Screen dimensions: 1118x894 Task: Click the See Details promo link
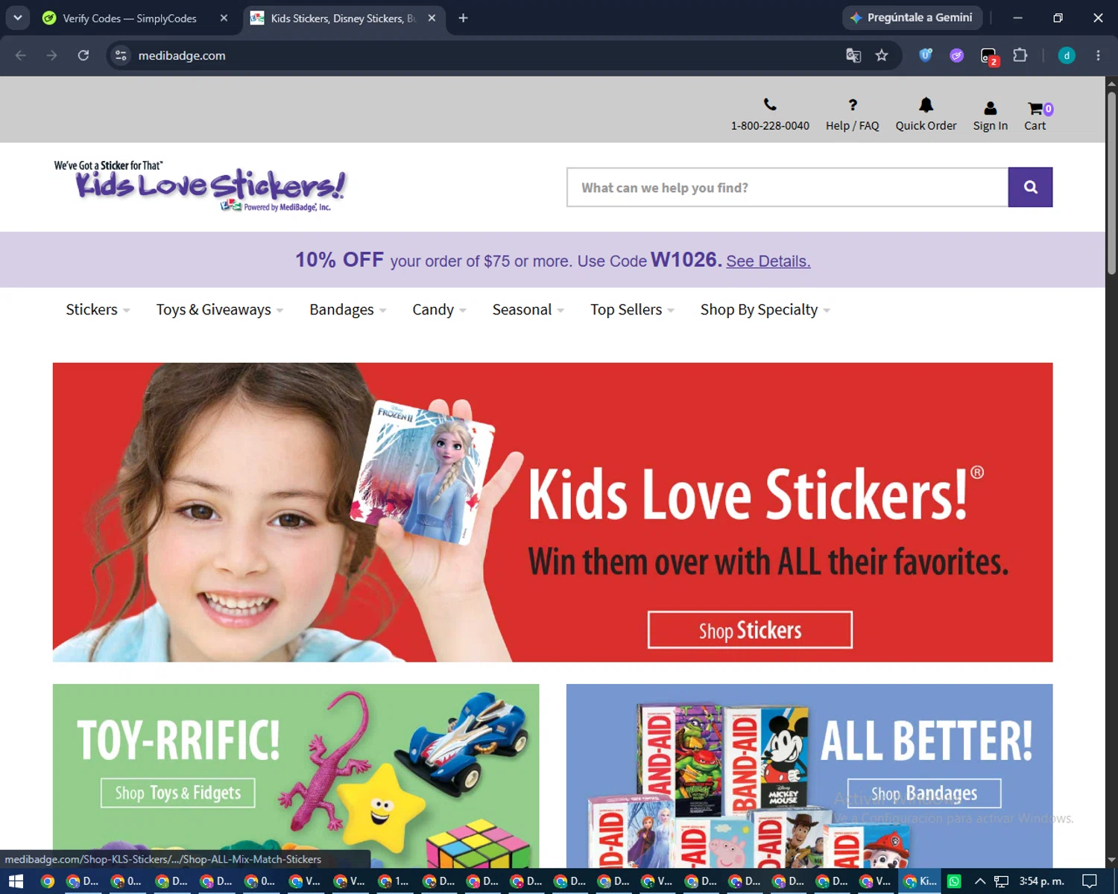coord(768,261)
